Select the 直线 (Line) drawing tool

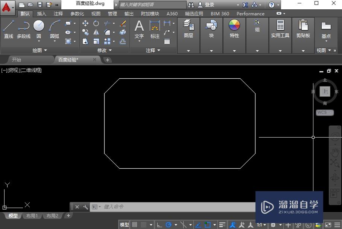point(8,27)
